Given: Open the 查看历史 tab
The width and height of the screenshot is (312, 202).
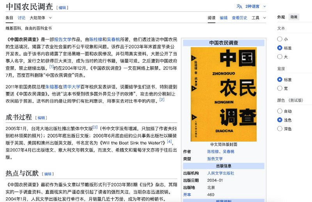Looking at the screenshot, I should tap(239, 18).
